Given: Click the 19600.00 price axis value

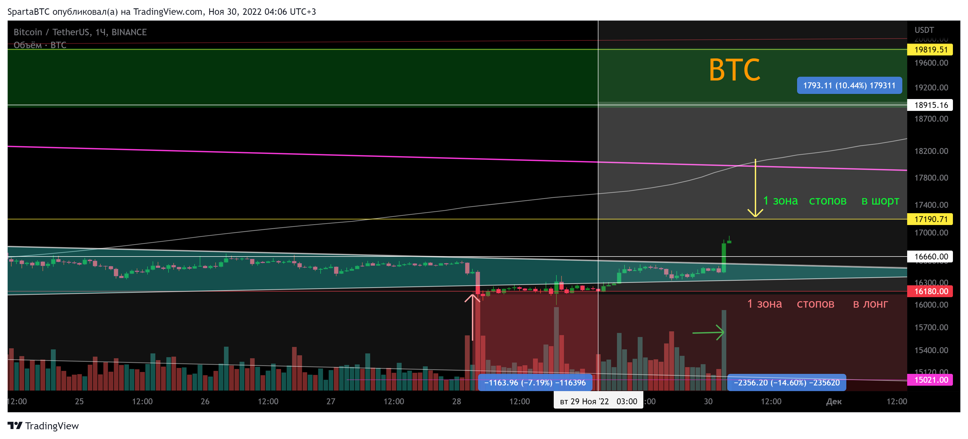Looking at the screenshot, I should coord(931,63).
